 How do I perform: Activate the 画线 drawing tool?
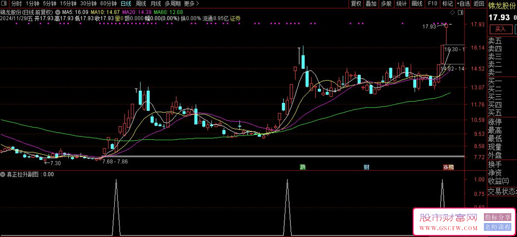pos(417,4)
